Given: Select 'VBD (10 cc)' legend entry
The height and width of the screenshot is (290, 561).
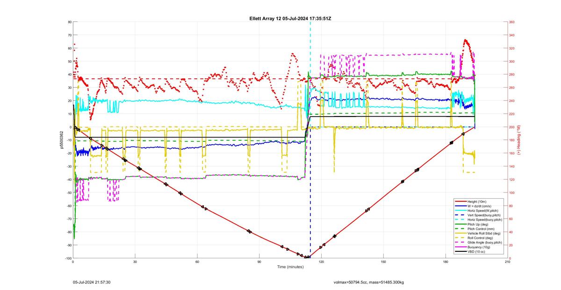Looking at the screenshot, I should (476, 252).
